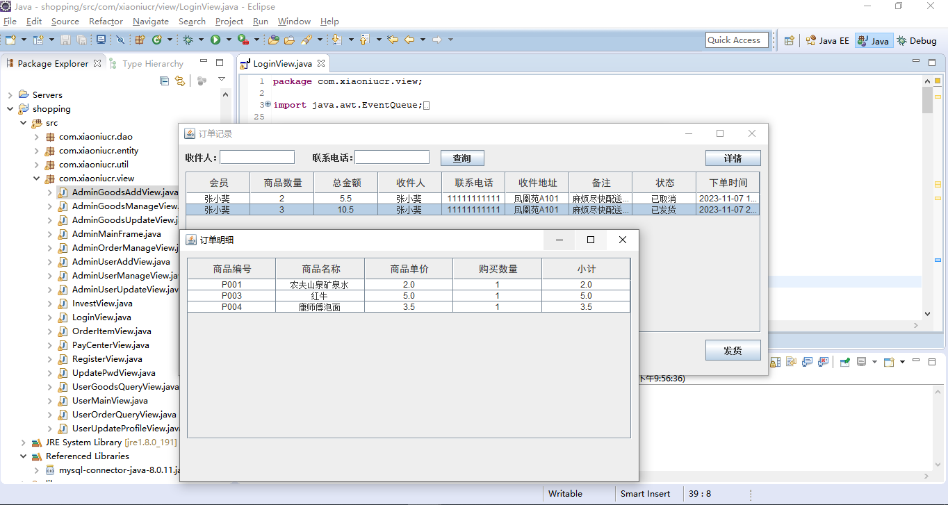Open the Window menu

pyautogui.click(x=294, y=22)
